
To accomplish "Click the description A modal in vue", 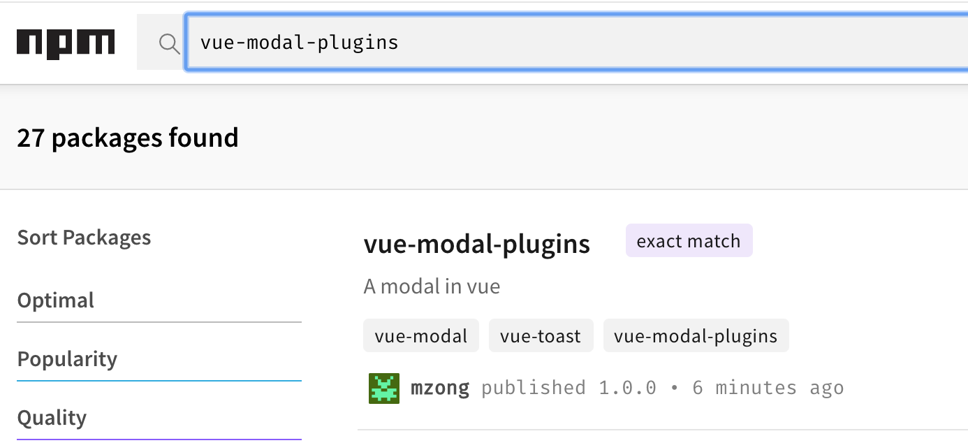I will pos(432,286).
